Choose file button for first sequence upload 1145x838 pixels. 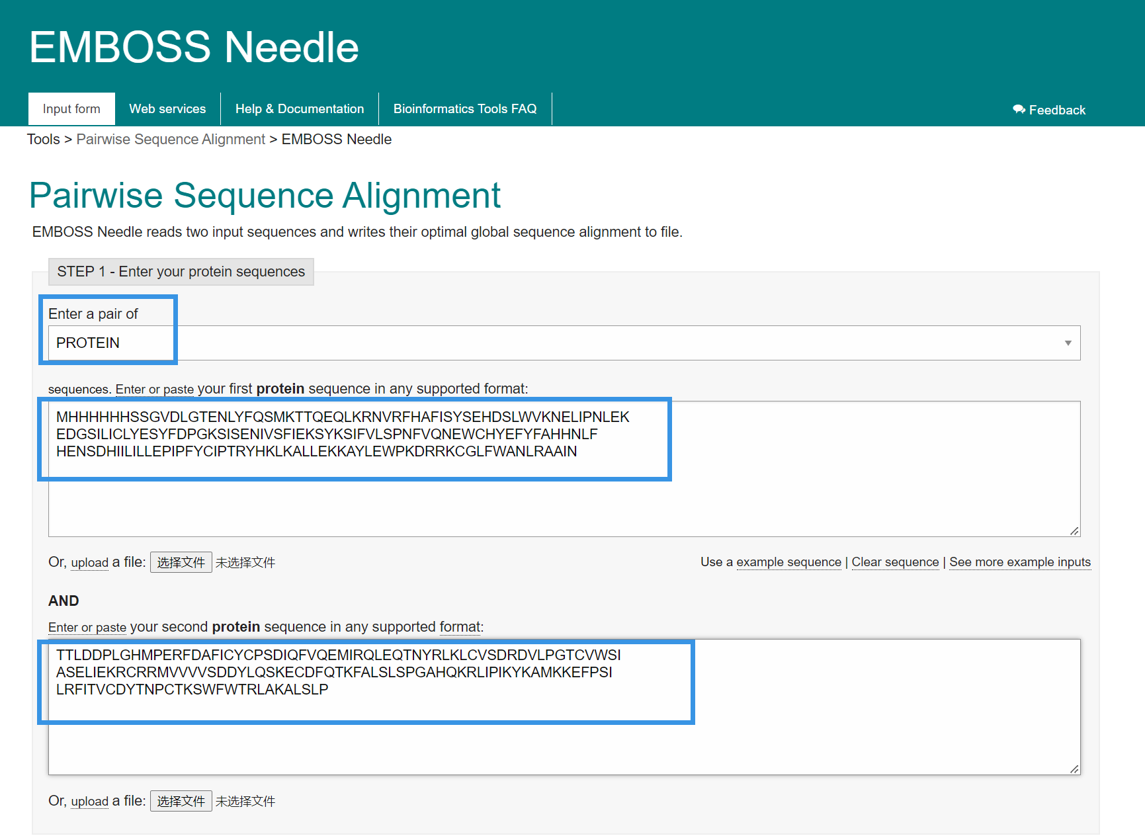point(181,562)
